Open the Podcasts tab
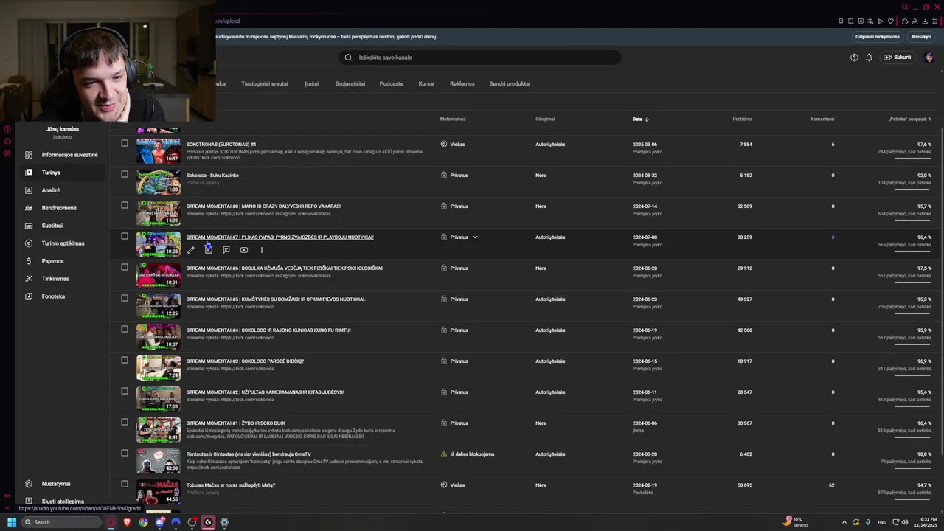 tap(391, 83)
